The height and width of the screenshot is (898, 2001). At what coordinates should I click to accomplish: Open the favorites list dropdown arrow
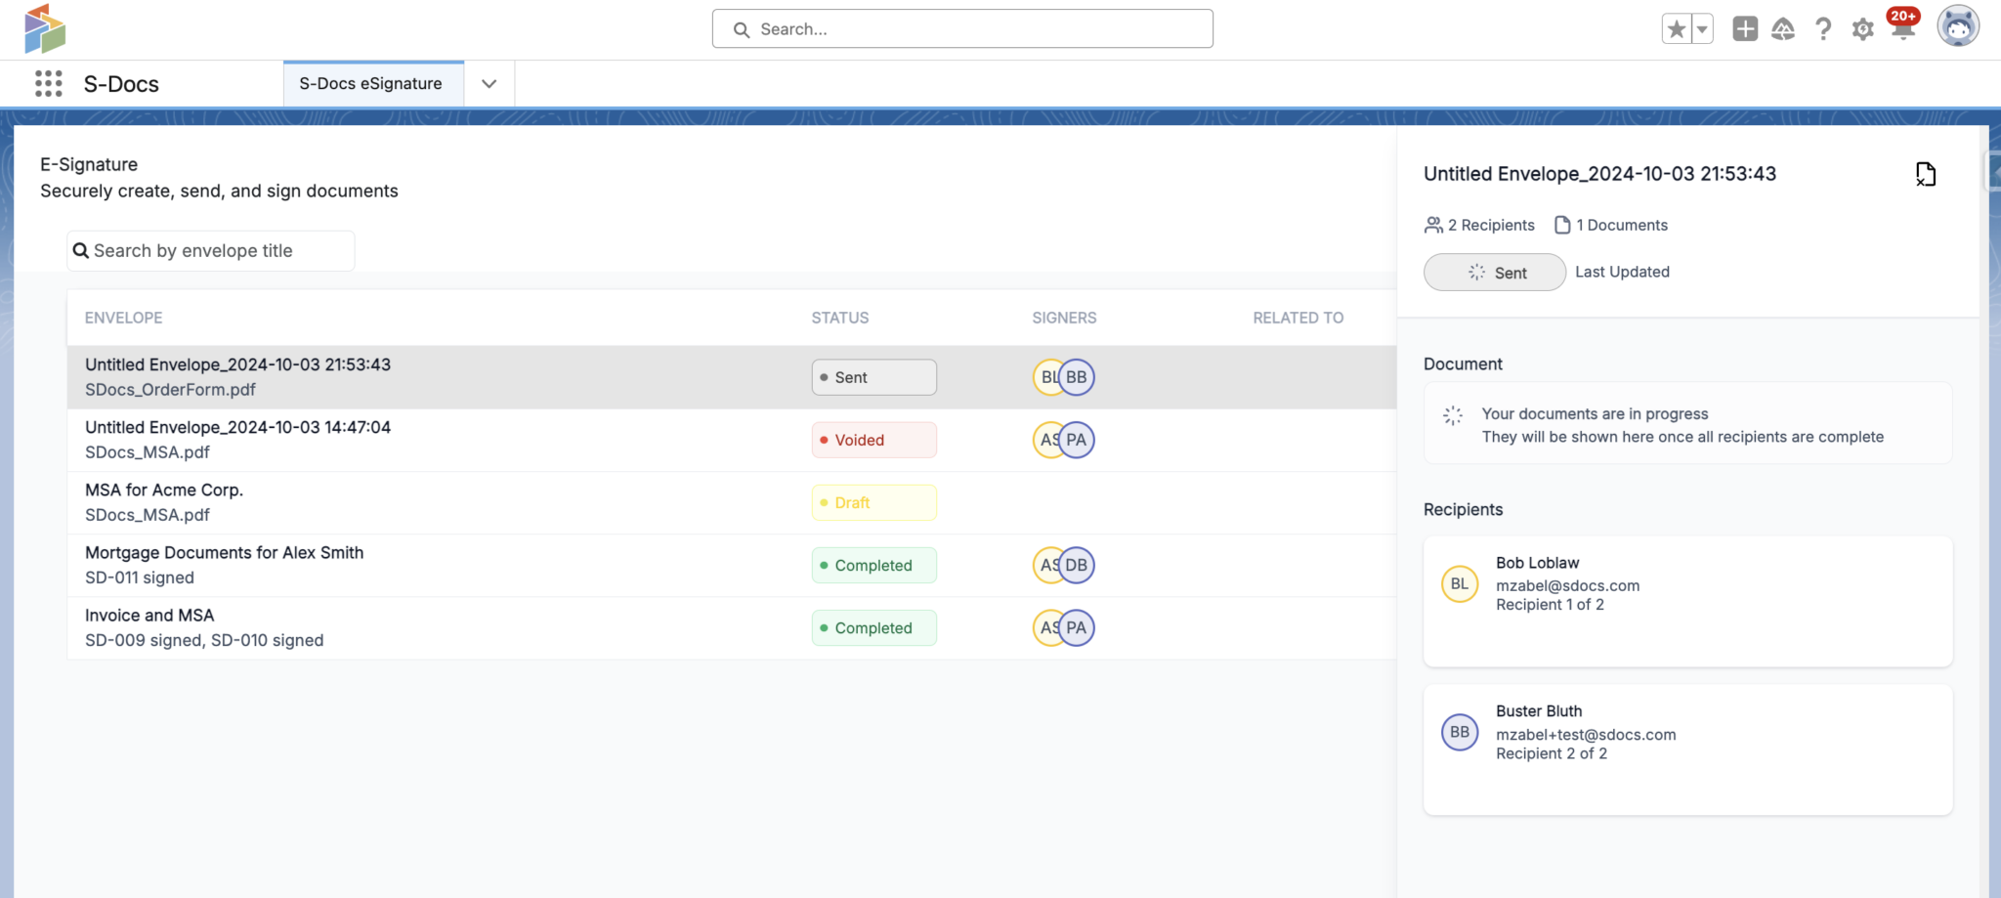tap(1700, 28)
